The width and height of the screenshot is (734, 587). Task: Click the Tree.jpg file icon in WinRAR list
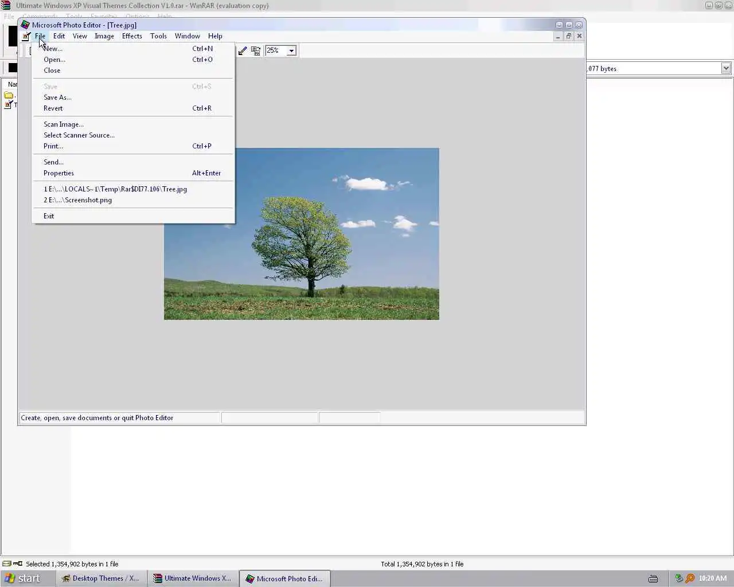[9, 105]
